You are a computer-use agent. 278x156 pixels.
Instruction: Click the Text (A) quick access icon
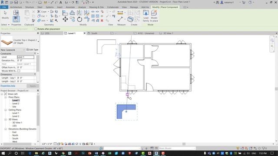pyautogui.click(x=61, y=2)
